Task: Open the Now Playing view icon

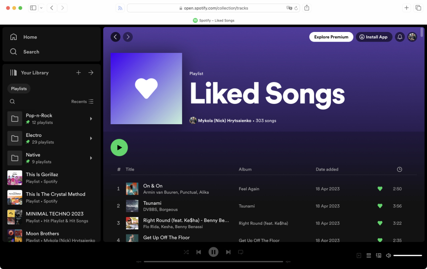Action: pos(359,256)
